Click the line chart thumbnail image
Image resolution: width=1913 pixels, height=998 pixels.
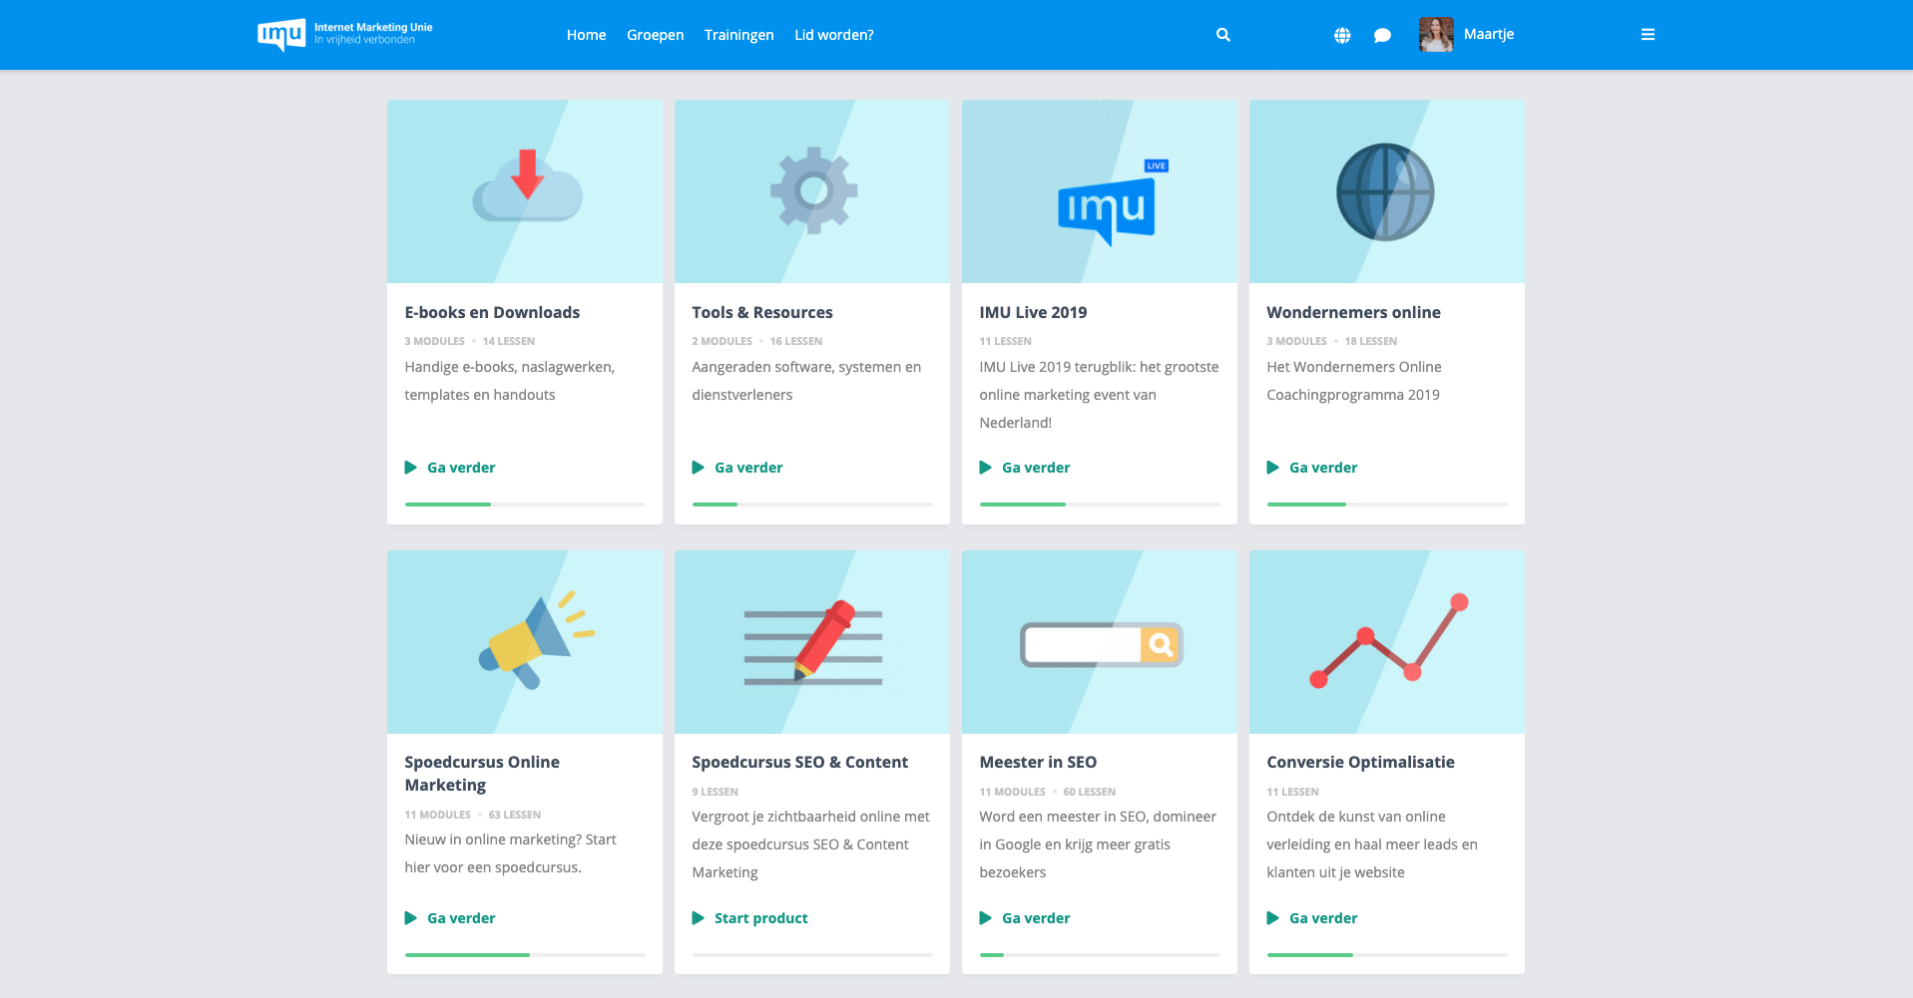tap(1387, 642)
